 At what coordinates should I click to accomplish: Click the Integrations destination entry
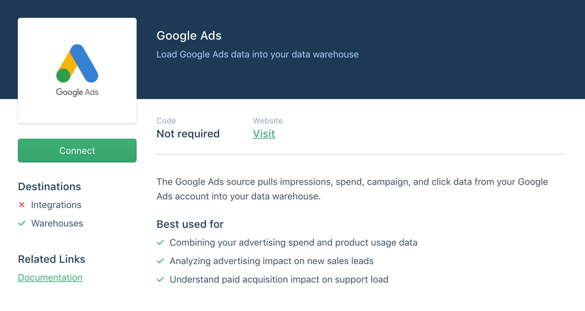coord(56,205)
